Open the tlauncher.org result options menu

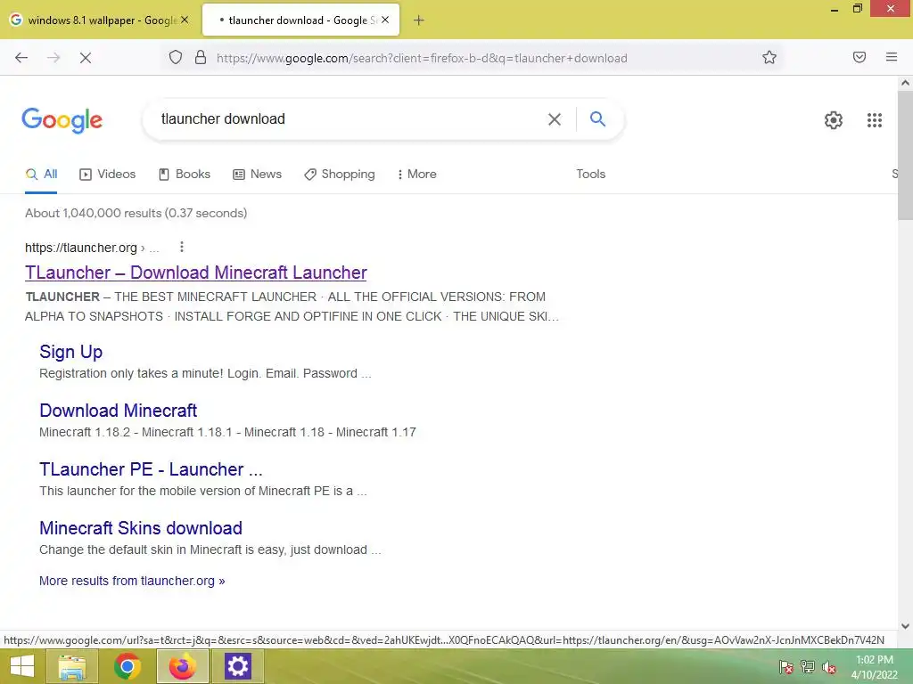(182, 248)
